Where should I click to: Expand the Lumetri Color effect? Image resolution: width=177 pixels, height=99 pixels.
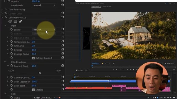point(2,13)
